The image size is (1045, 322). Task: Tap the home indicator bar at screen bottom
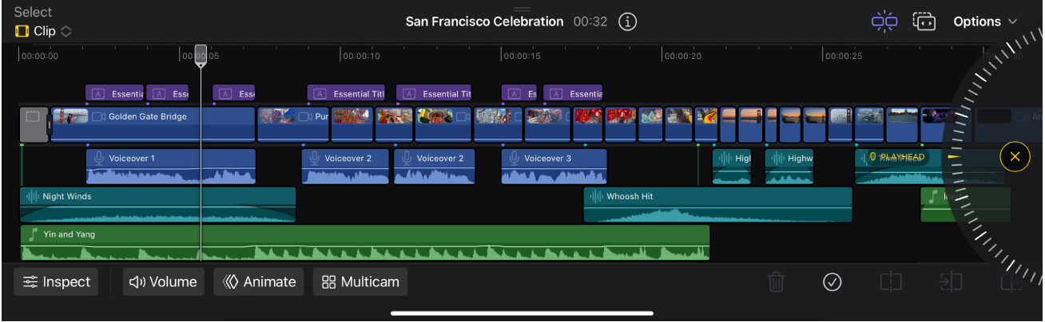pyautogui.click(x=522, y=313)
